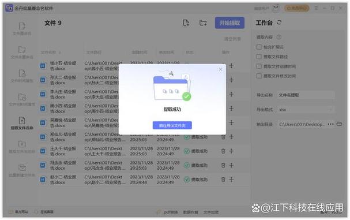Click the 输出目录 path field
The height and width of the screenshot is (220, 350).
pyautogui.click(x=302, y=124)
